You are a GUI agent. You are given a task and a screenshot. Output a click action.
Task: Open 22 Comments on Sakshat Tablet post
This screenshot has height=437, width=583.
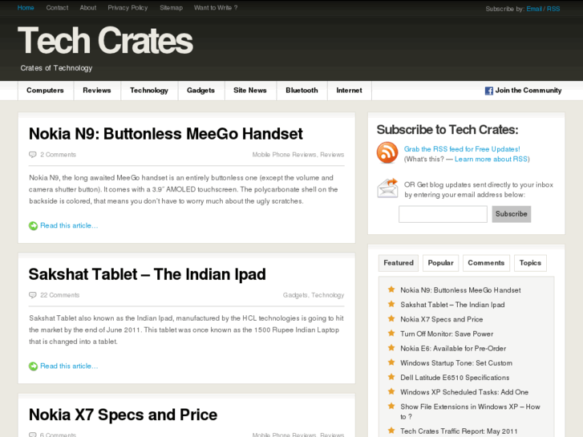point(60,295)
